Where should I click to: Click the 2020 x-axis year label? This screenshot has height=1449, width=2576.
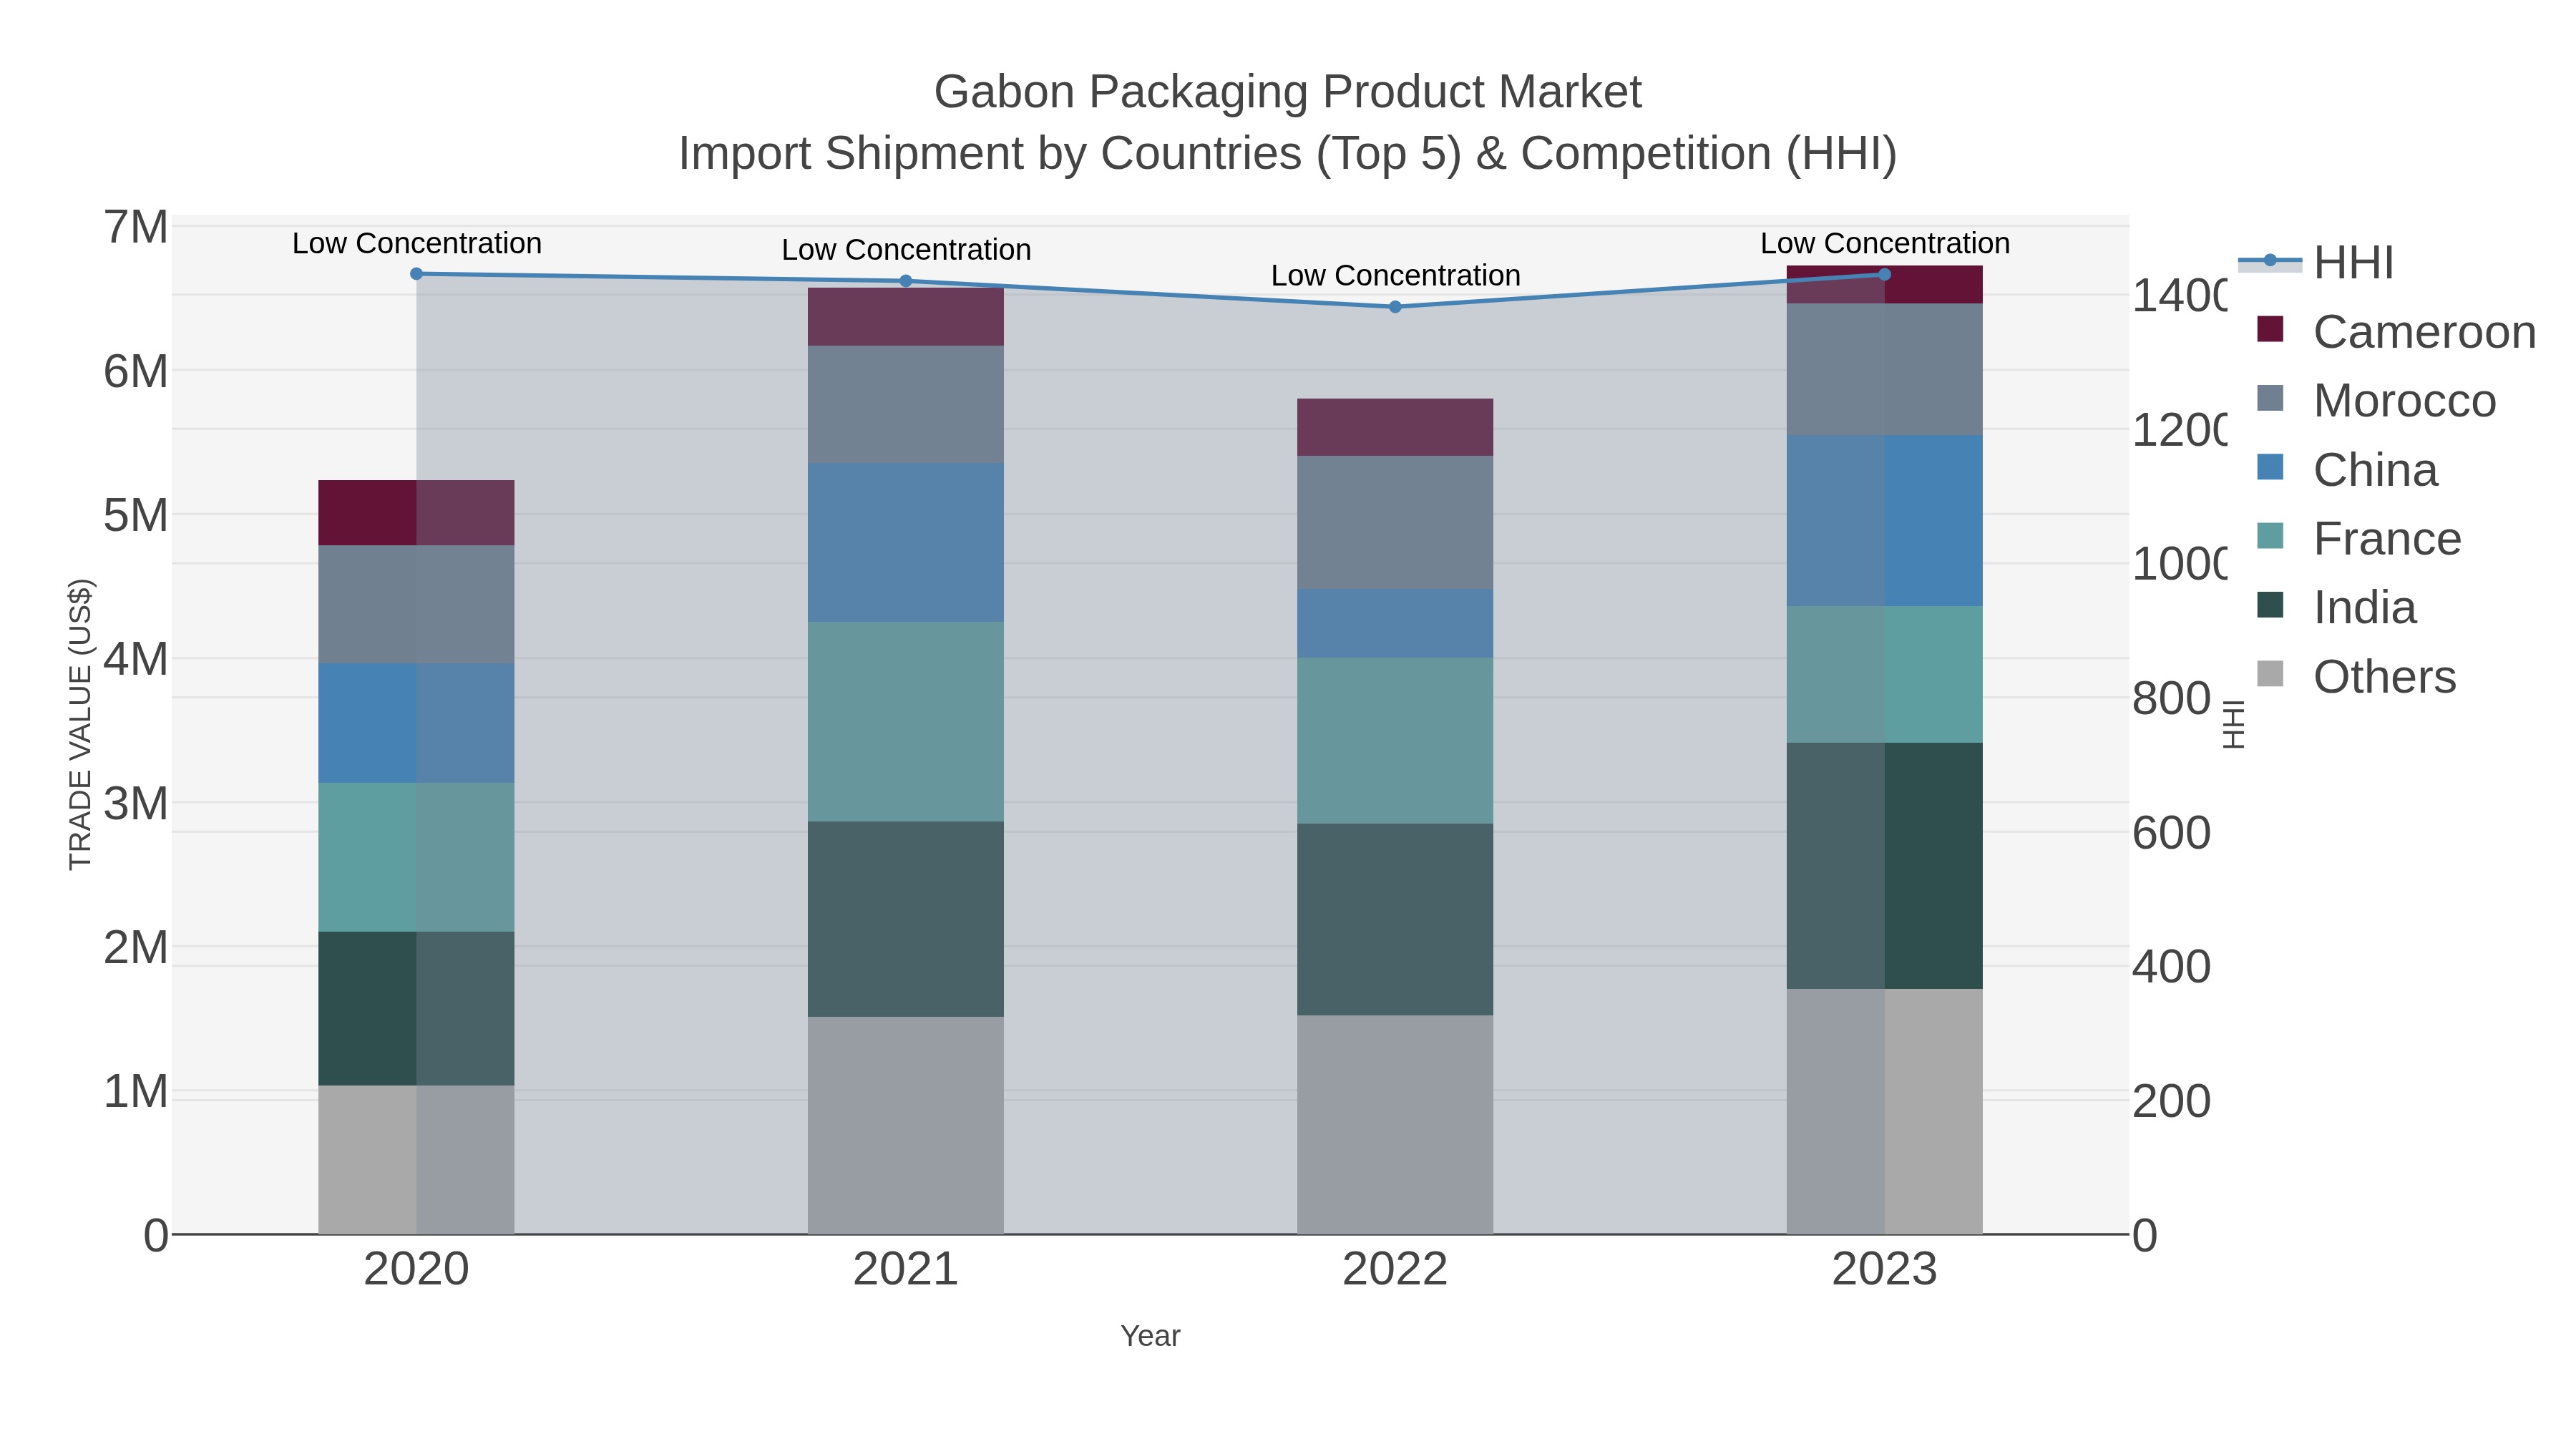coord(416,1270)
